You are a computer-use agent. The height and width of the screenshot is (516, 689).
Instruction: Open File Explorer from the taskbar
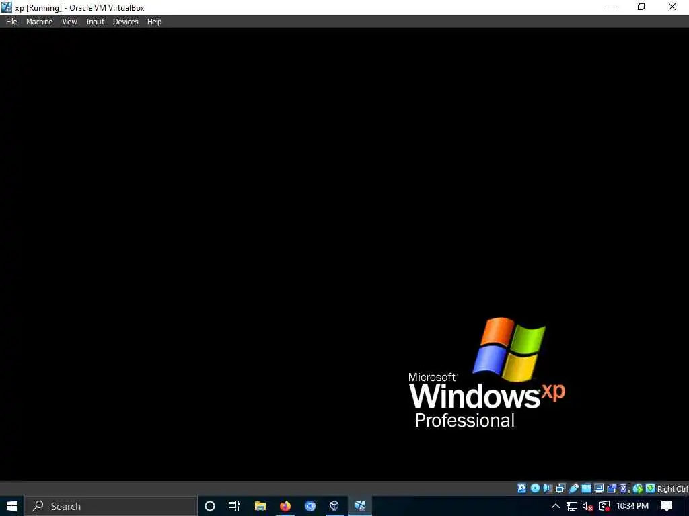tap(260, 506)
